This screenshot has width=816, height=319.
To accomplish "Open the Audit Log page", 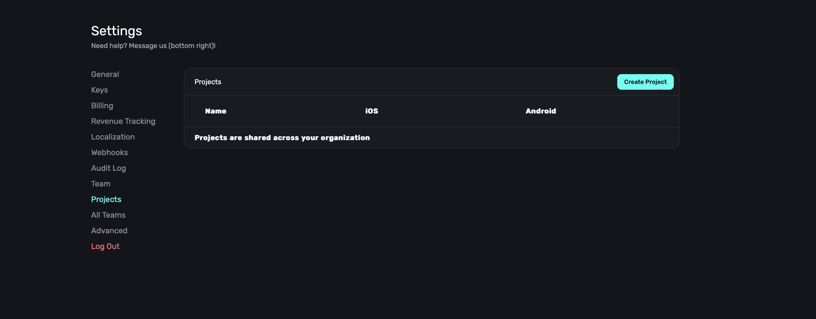I will 108,168.
